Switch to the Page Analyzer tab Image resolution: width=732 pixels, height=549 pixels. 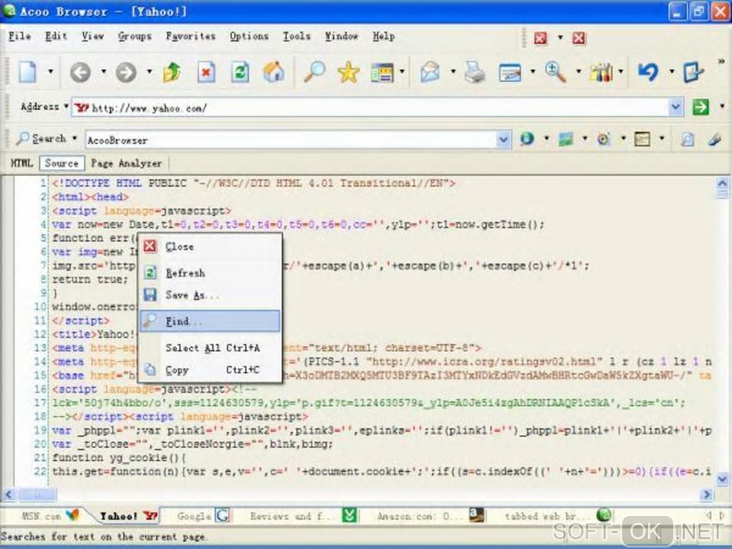pos(126,164)
